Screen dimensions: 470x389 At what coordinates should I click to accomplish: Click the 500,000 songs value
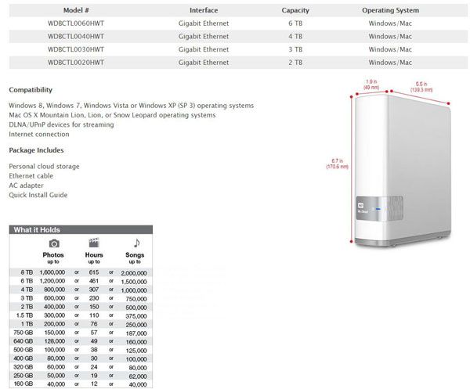[136, 308]
